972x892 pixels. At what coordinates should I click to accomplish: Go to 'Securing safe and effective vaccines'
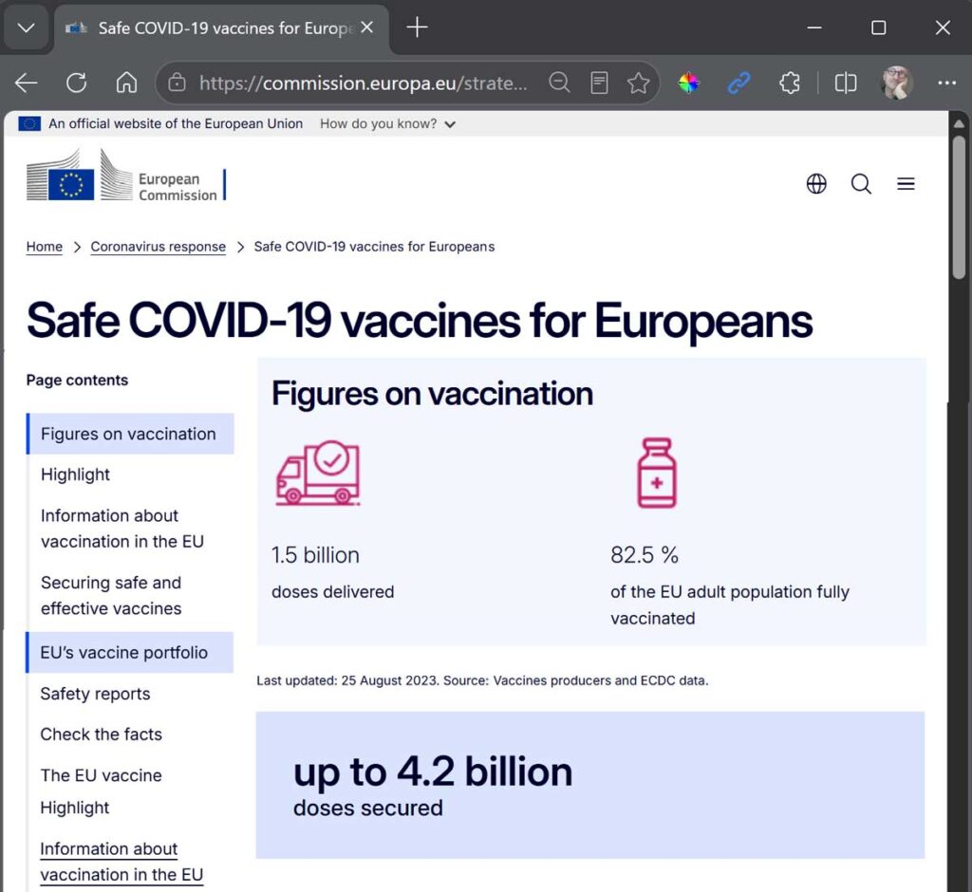111,596
